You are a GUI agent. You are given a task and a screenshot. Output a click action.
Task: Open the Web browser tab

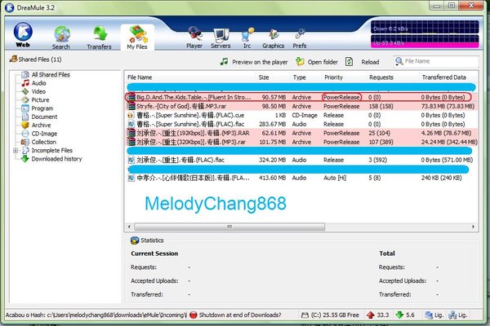[x=23, y=35]
